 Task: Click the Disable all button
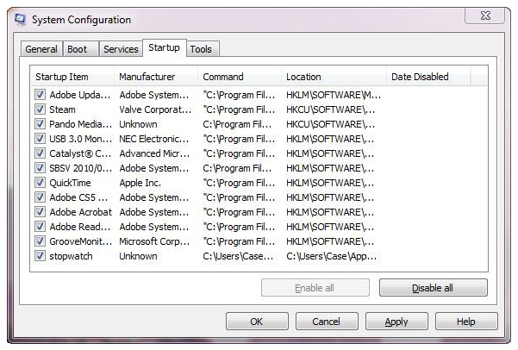click(433, 288)
